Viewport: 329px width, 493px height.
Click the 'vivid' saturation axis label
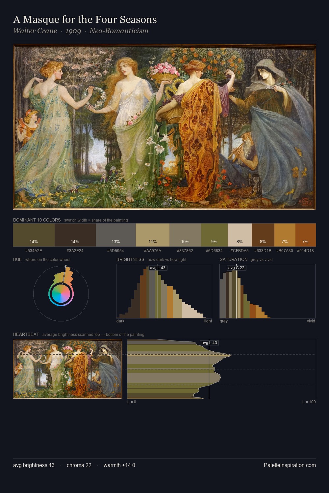coord(311,321)
